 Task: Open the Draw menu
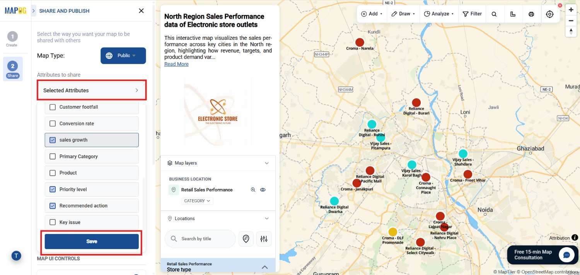pos(403,14)
